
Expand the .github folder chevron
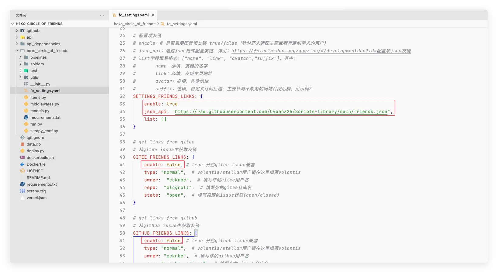[x=17, y=30]
